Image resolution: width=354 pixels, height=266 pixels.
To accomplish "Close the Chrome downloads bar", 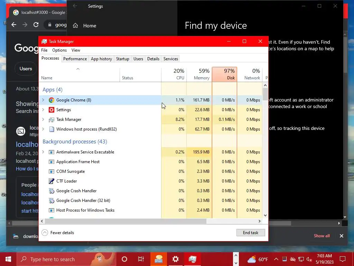I will pos(341,236).
